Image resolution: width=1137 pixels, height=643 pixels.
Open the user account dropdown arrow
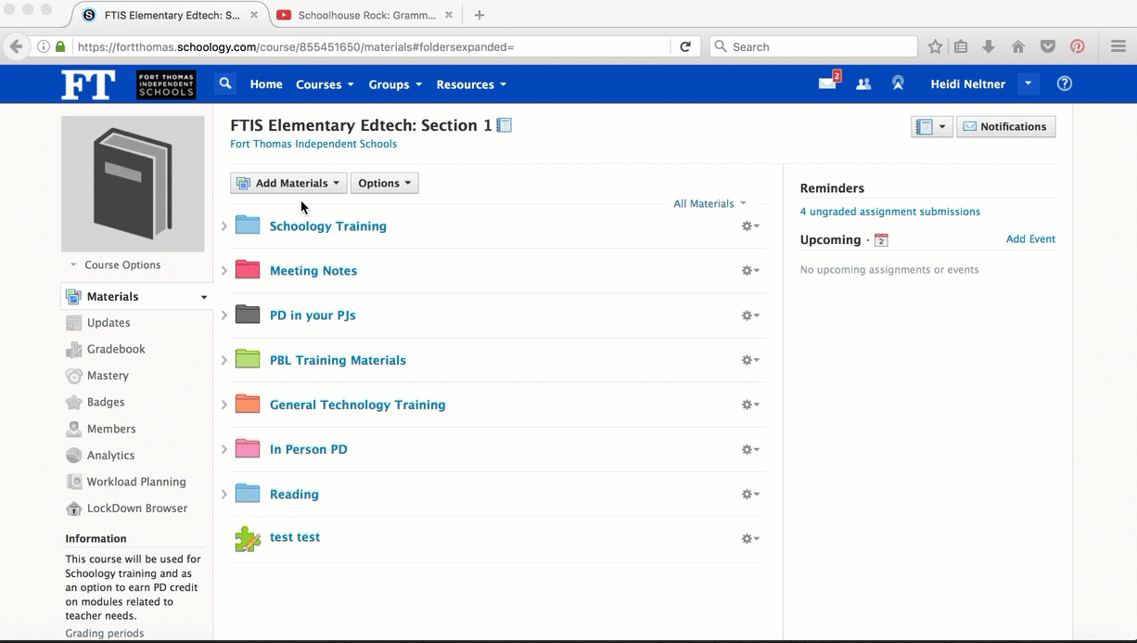coord(1028,84)
